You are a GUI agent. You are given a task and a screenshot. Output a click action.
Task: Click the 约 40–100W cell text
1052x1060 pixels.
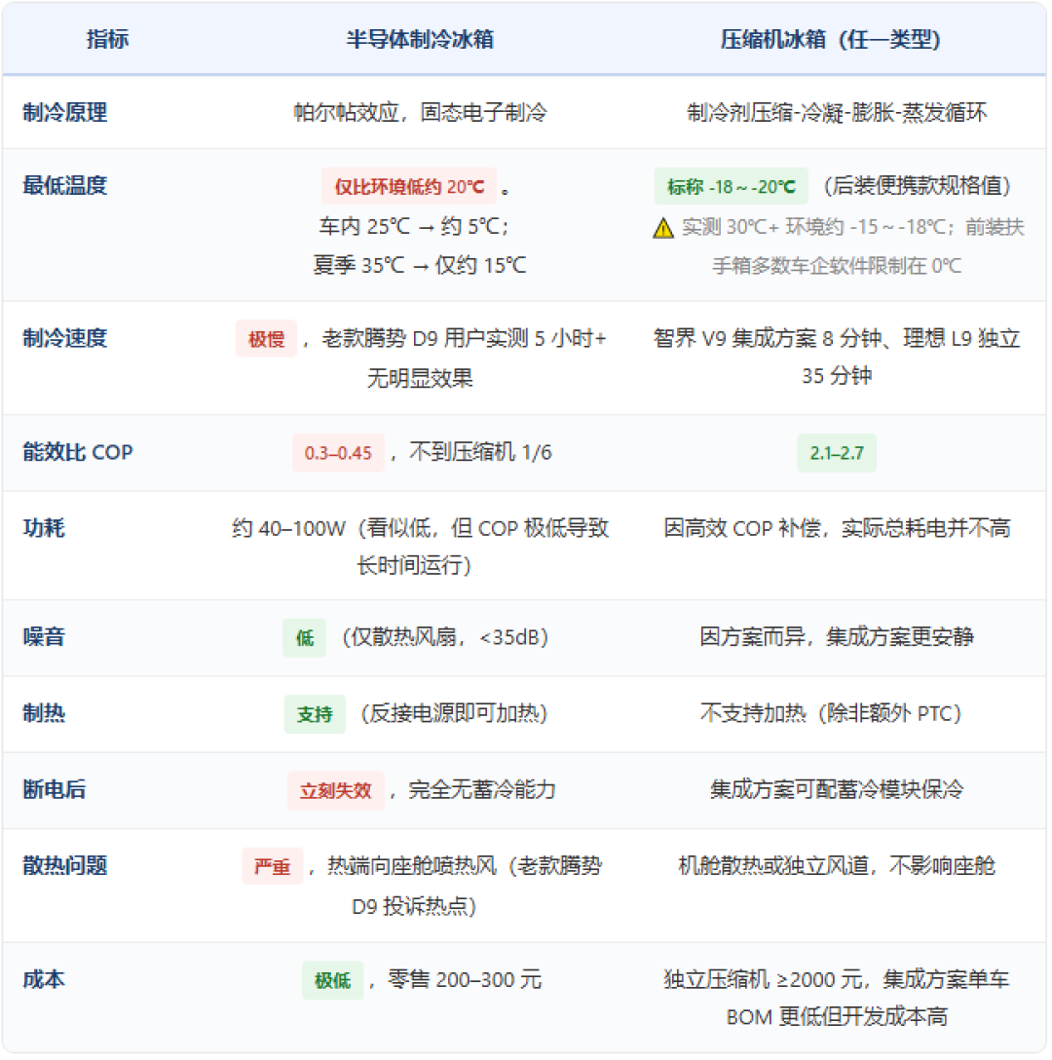(420, 547)
